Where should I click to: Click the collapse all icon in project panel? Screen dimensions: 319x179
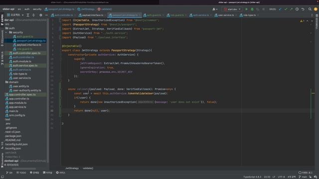tap(33, 15)
